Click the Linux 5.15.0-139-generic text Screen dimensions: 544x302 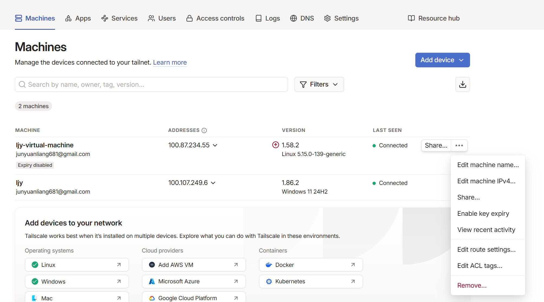tap(314, 154)
